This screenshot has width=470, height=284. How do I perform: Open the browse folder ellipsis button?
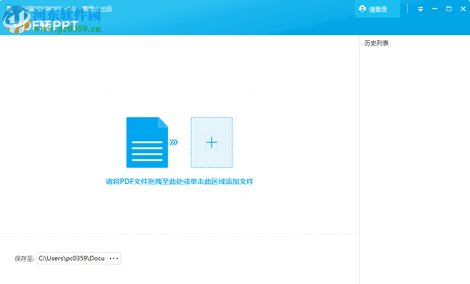pyautogui.click(x=114, y=258)
